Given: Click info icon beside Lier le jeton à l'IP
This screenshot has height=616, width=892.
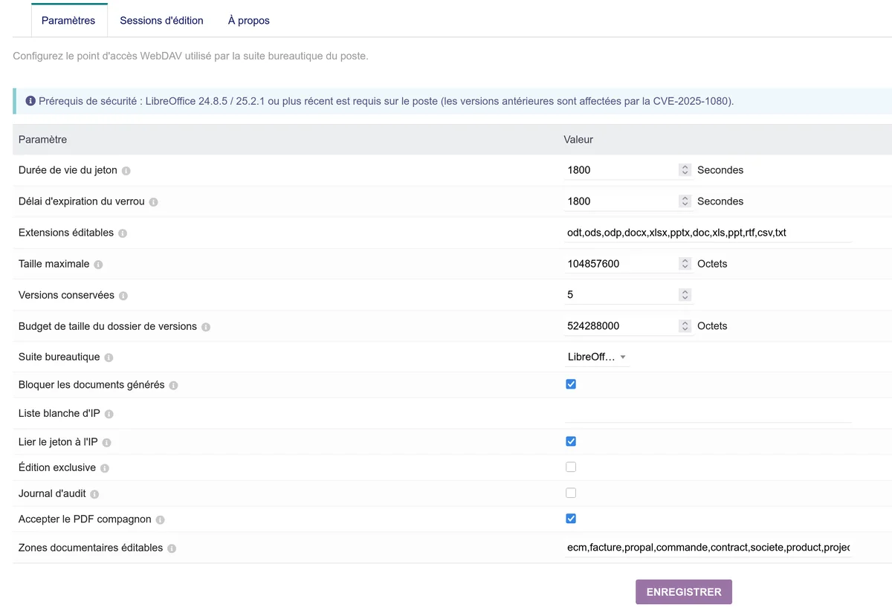Looking at the screenshot, I should [106, 443].
